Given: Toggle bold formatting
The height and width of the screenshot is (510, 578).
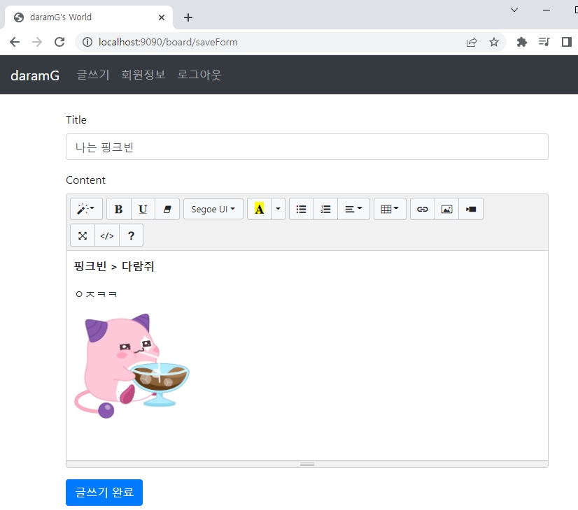Looking at the screenshot, I should 119,209.
